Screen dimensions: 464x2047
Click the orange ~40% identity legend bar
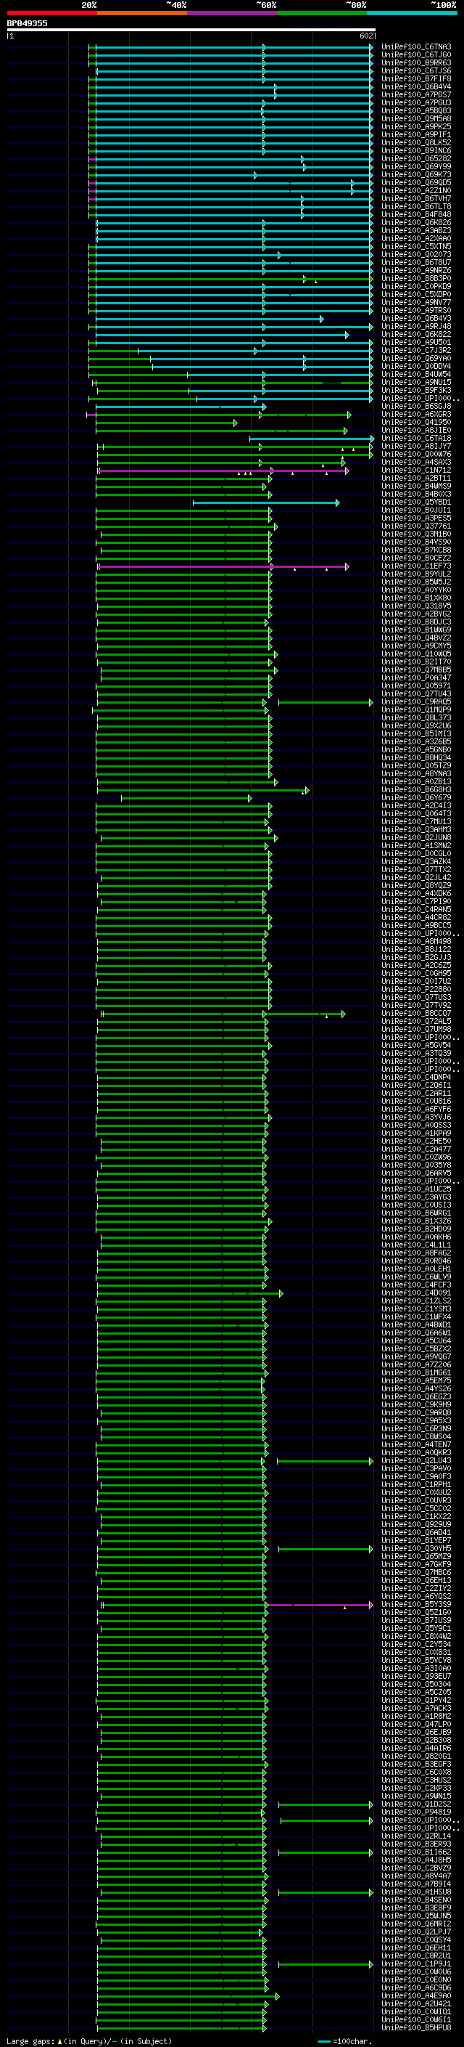[x=142, y=13]
